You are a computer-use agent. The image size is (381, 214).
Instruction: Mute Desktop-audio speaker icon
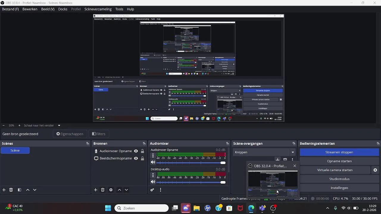point(153,182)
